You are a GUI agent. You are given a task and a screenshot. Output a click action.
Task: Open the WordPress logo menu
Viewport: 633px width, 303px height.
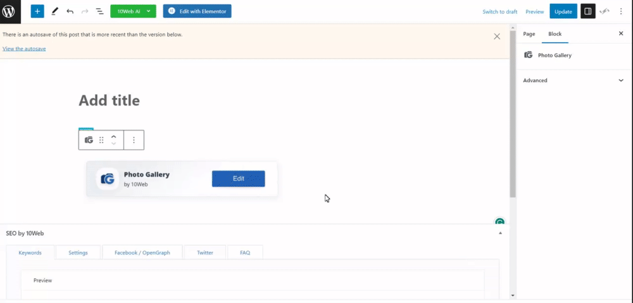[x=9, y=11]
